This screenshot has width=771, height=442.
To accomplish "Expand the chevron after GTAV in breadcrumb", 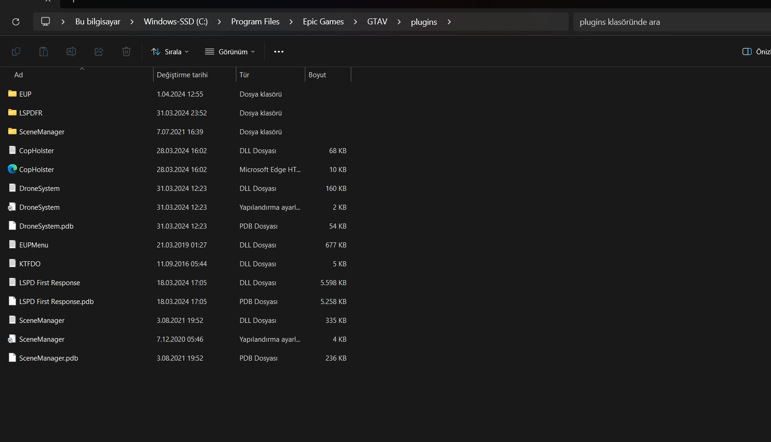I will (x=399, y=22).
